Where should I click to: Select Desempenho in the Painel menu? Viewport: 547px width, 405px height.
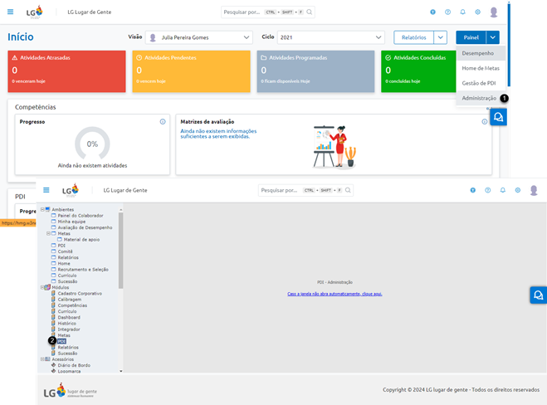(481, 53)
